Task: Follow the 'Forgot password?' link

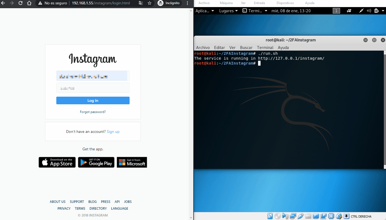Action: tap(93, 112)
